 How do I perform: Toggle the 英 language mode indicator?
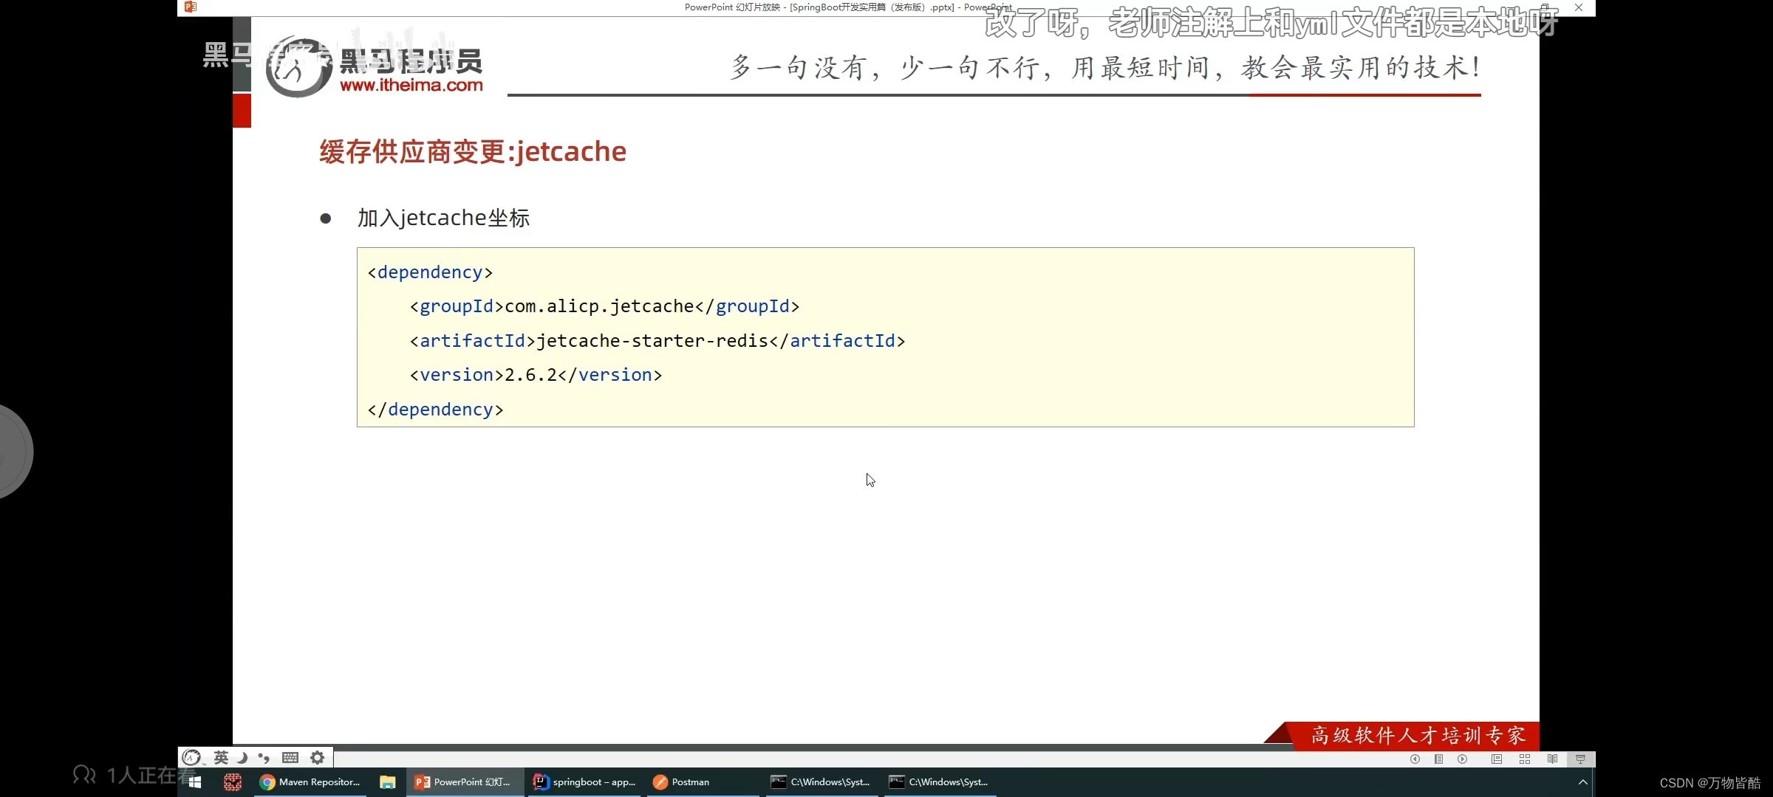(221, 757)
